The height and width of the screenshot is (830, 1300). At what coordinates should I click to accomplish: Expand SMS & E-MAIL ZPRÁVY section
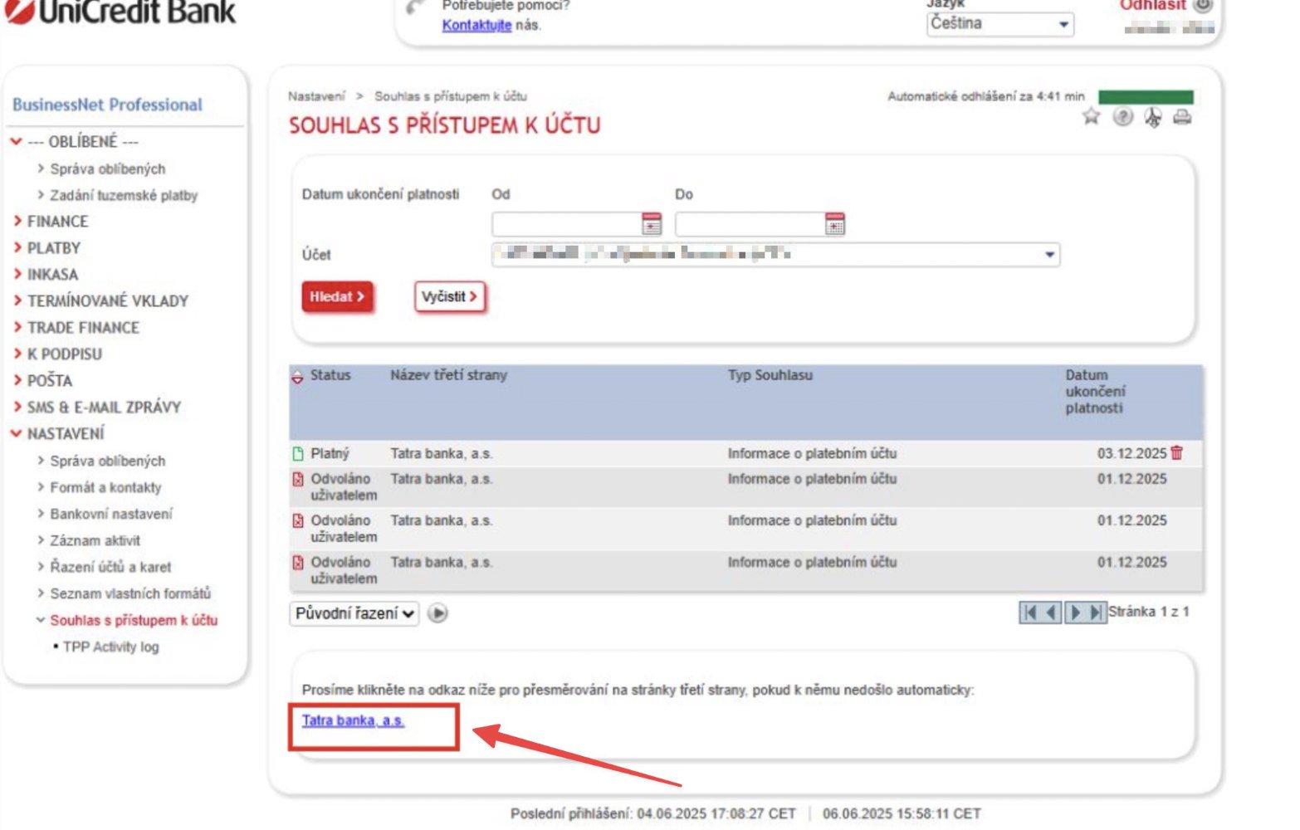96,407
